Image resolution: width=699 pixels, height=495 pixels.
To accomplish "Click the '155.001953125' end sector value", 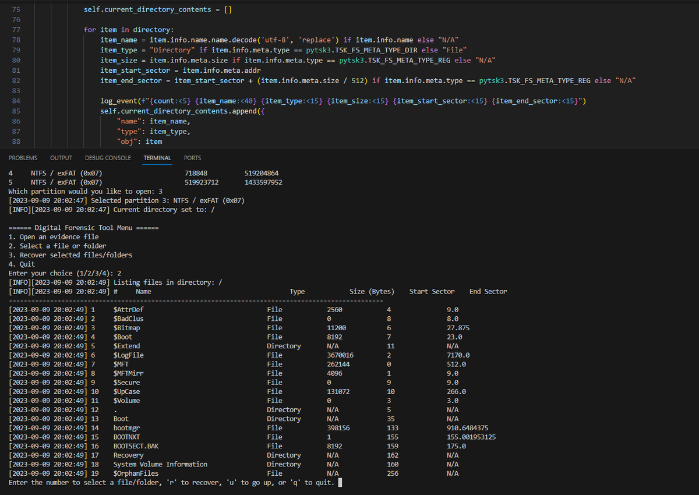I will point(471,437).
